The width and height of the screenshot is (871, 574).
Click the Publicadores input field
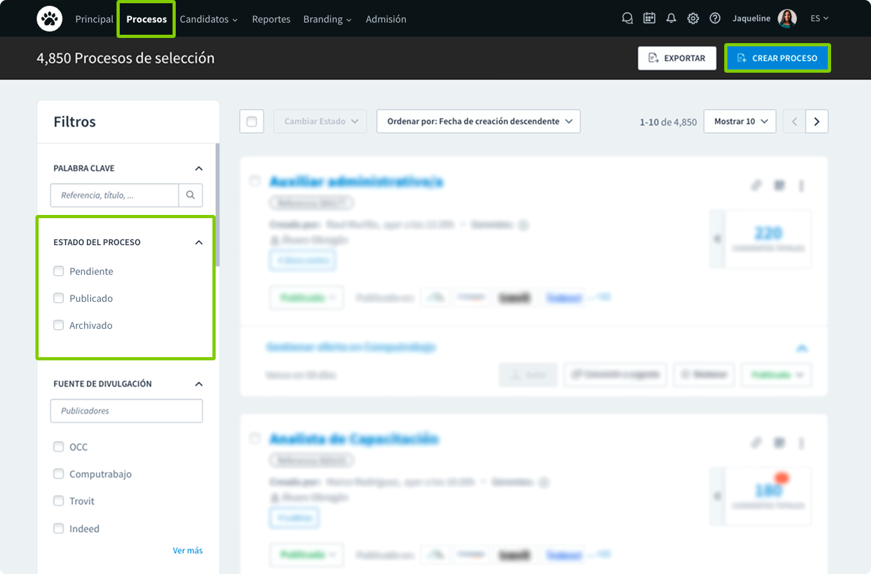point(126,411)
